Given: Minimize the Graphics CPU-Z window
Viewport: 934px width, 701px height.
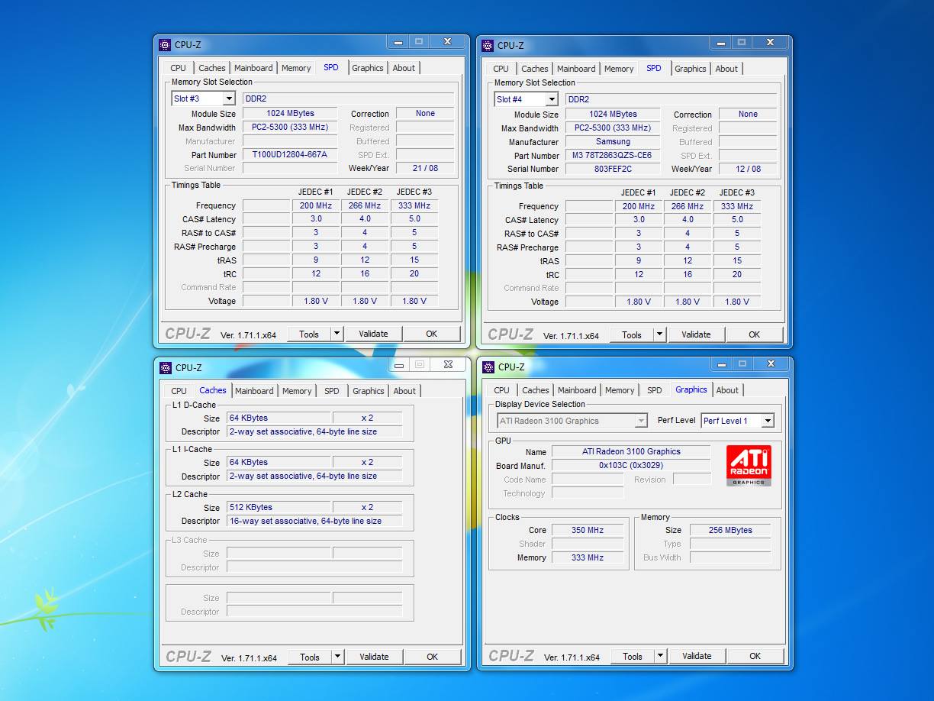Looking at the screenshot, I should 721,364.
